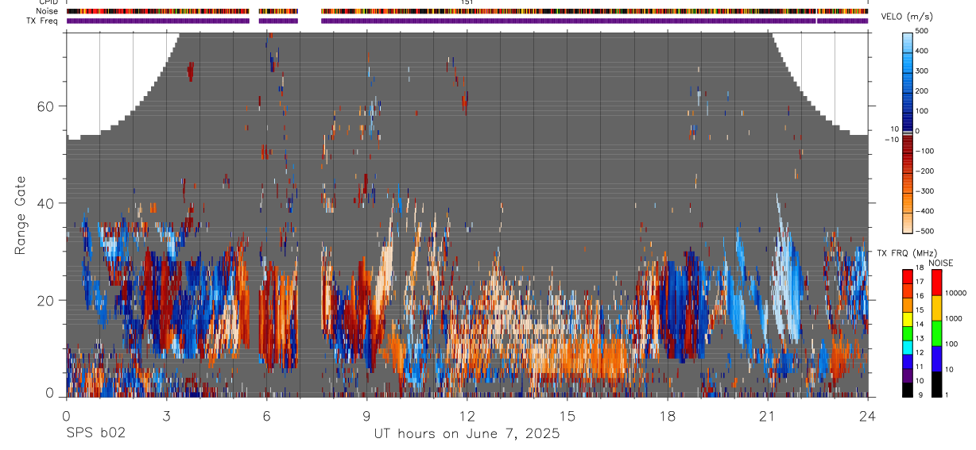Click the green segment of TX FRQ colorbar

[908, 332]
